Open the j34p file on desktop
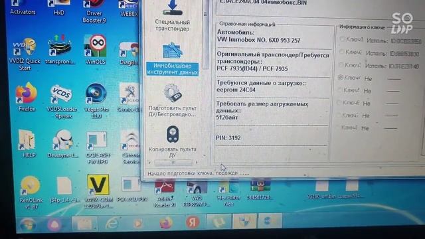This screenshot has height=239, width=425. (65, 190)
